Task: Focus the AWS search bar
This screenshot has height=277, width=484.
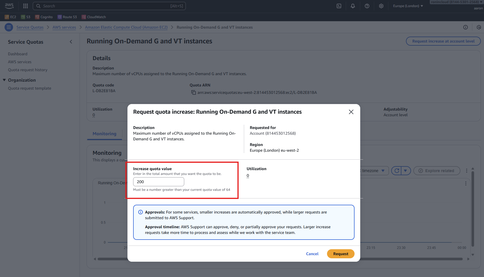Action: click(109, 6)
